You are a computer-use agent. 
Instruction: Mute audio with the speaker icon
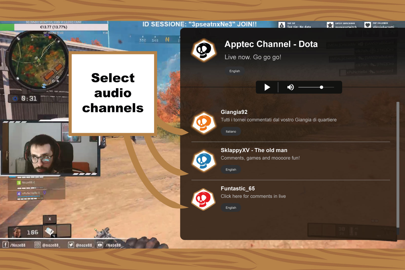coord(290,87)
